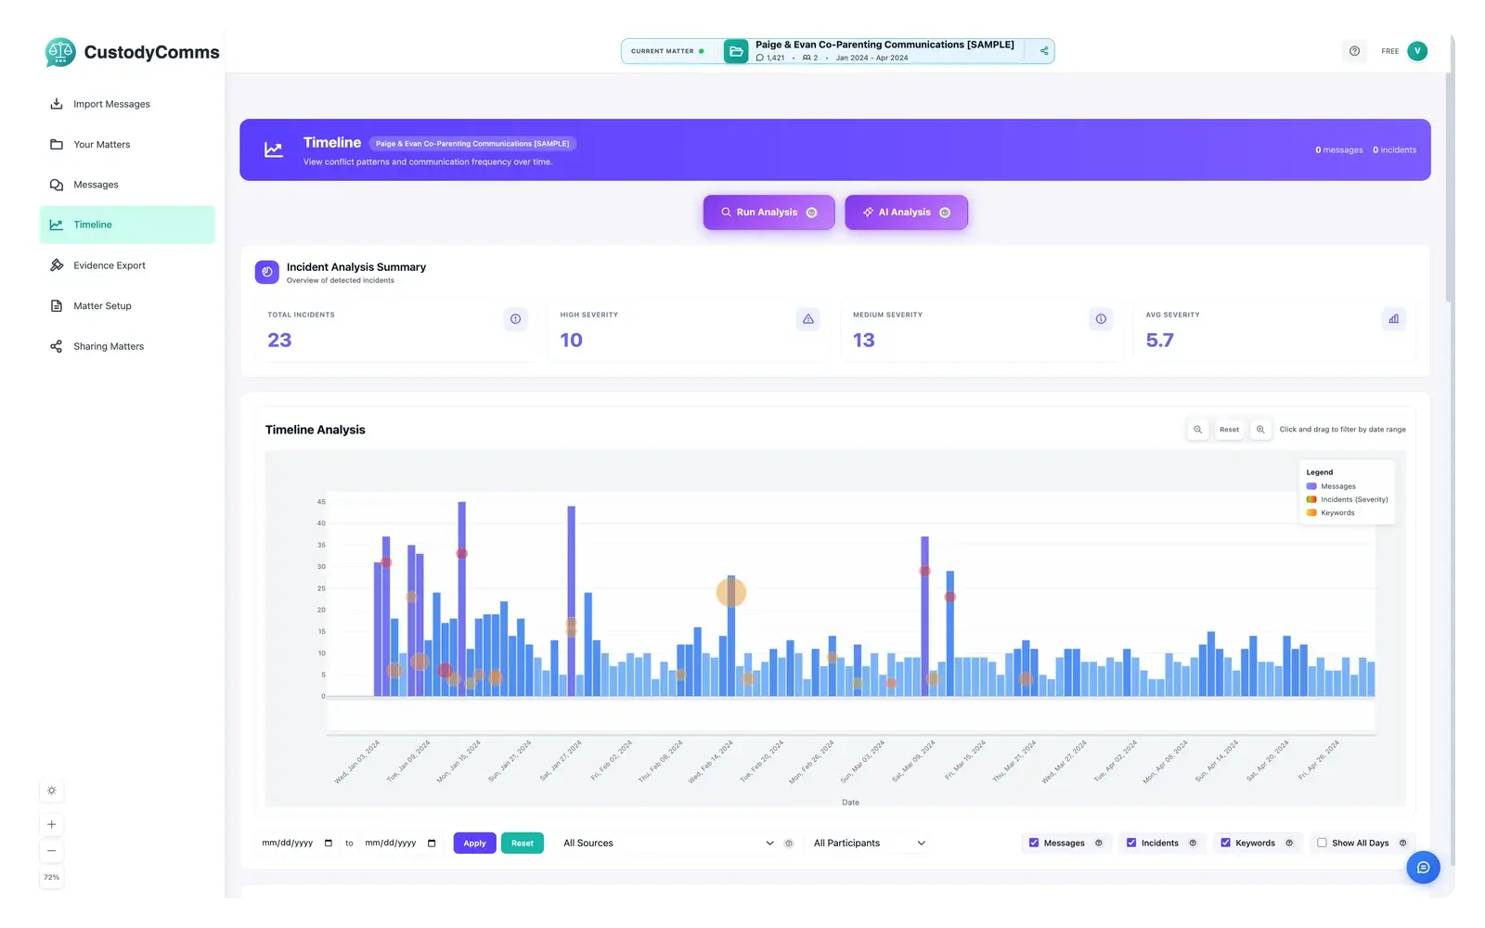Viewport: 1485px width, 928px height.
Task: Click the Messages chat bubble icon
Action: (x=56, y=185)
